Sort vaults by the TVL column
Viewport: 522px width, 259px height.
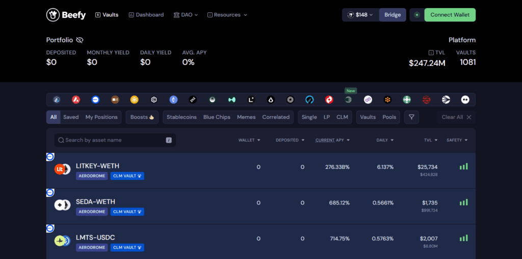click(x=431, y=140)
